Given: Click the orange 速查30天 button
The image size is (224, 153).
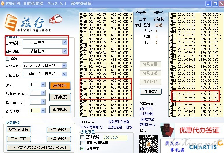Looking at the screenshot, I should point(60,85).
